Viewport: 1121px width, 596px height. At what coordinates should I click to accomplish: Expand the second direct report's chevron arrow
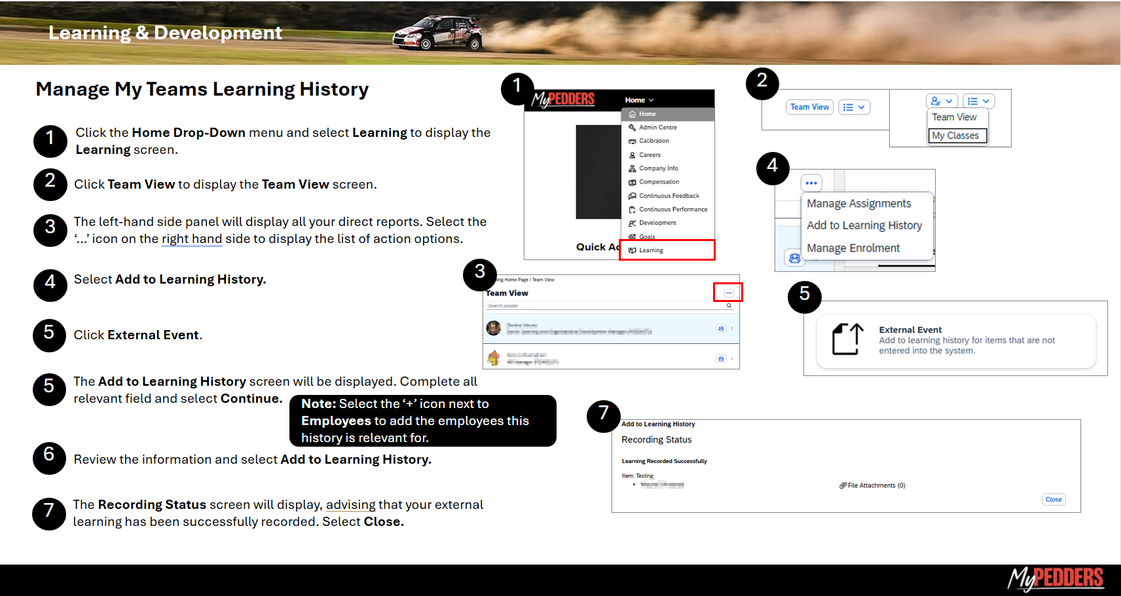732,358
